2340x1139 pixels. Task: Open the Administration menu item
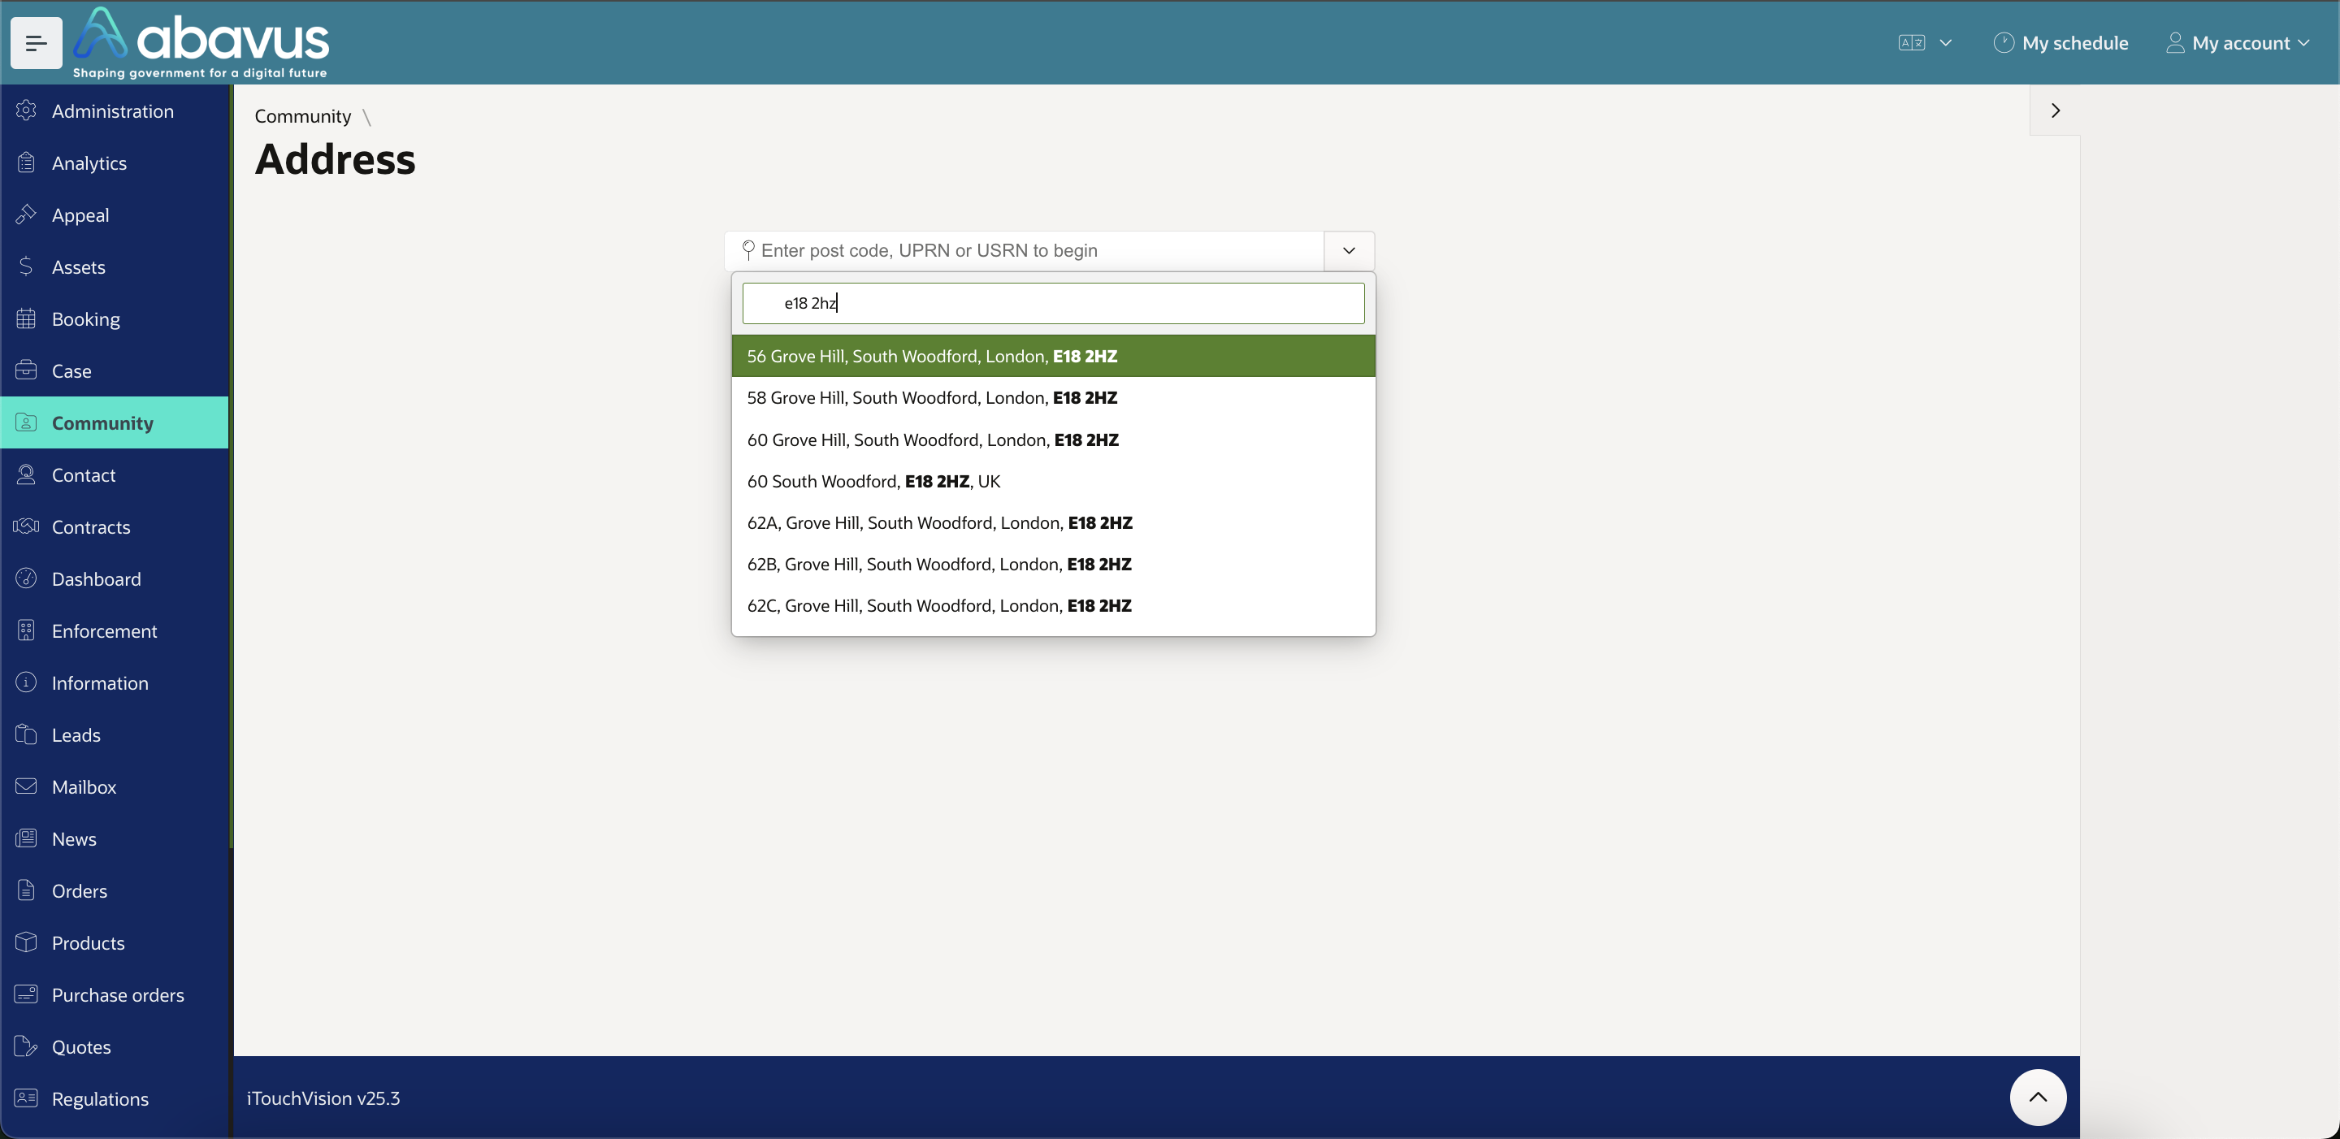pos(115,110)
